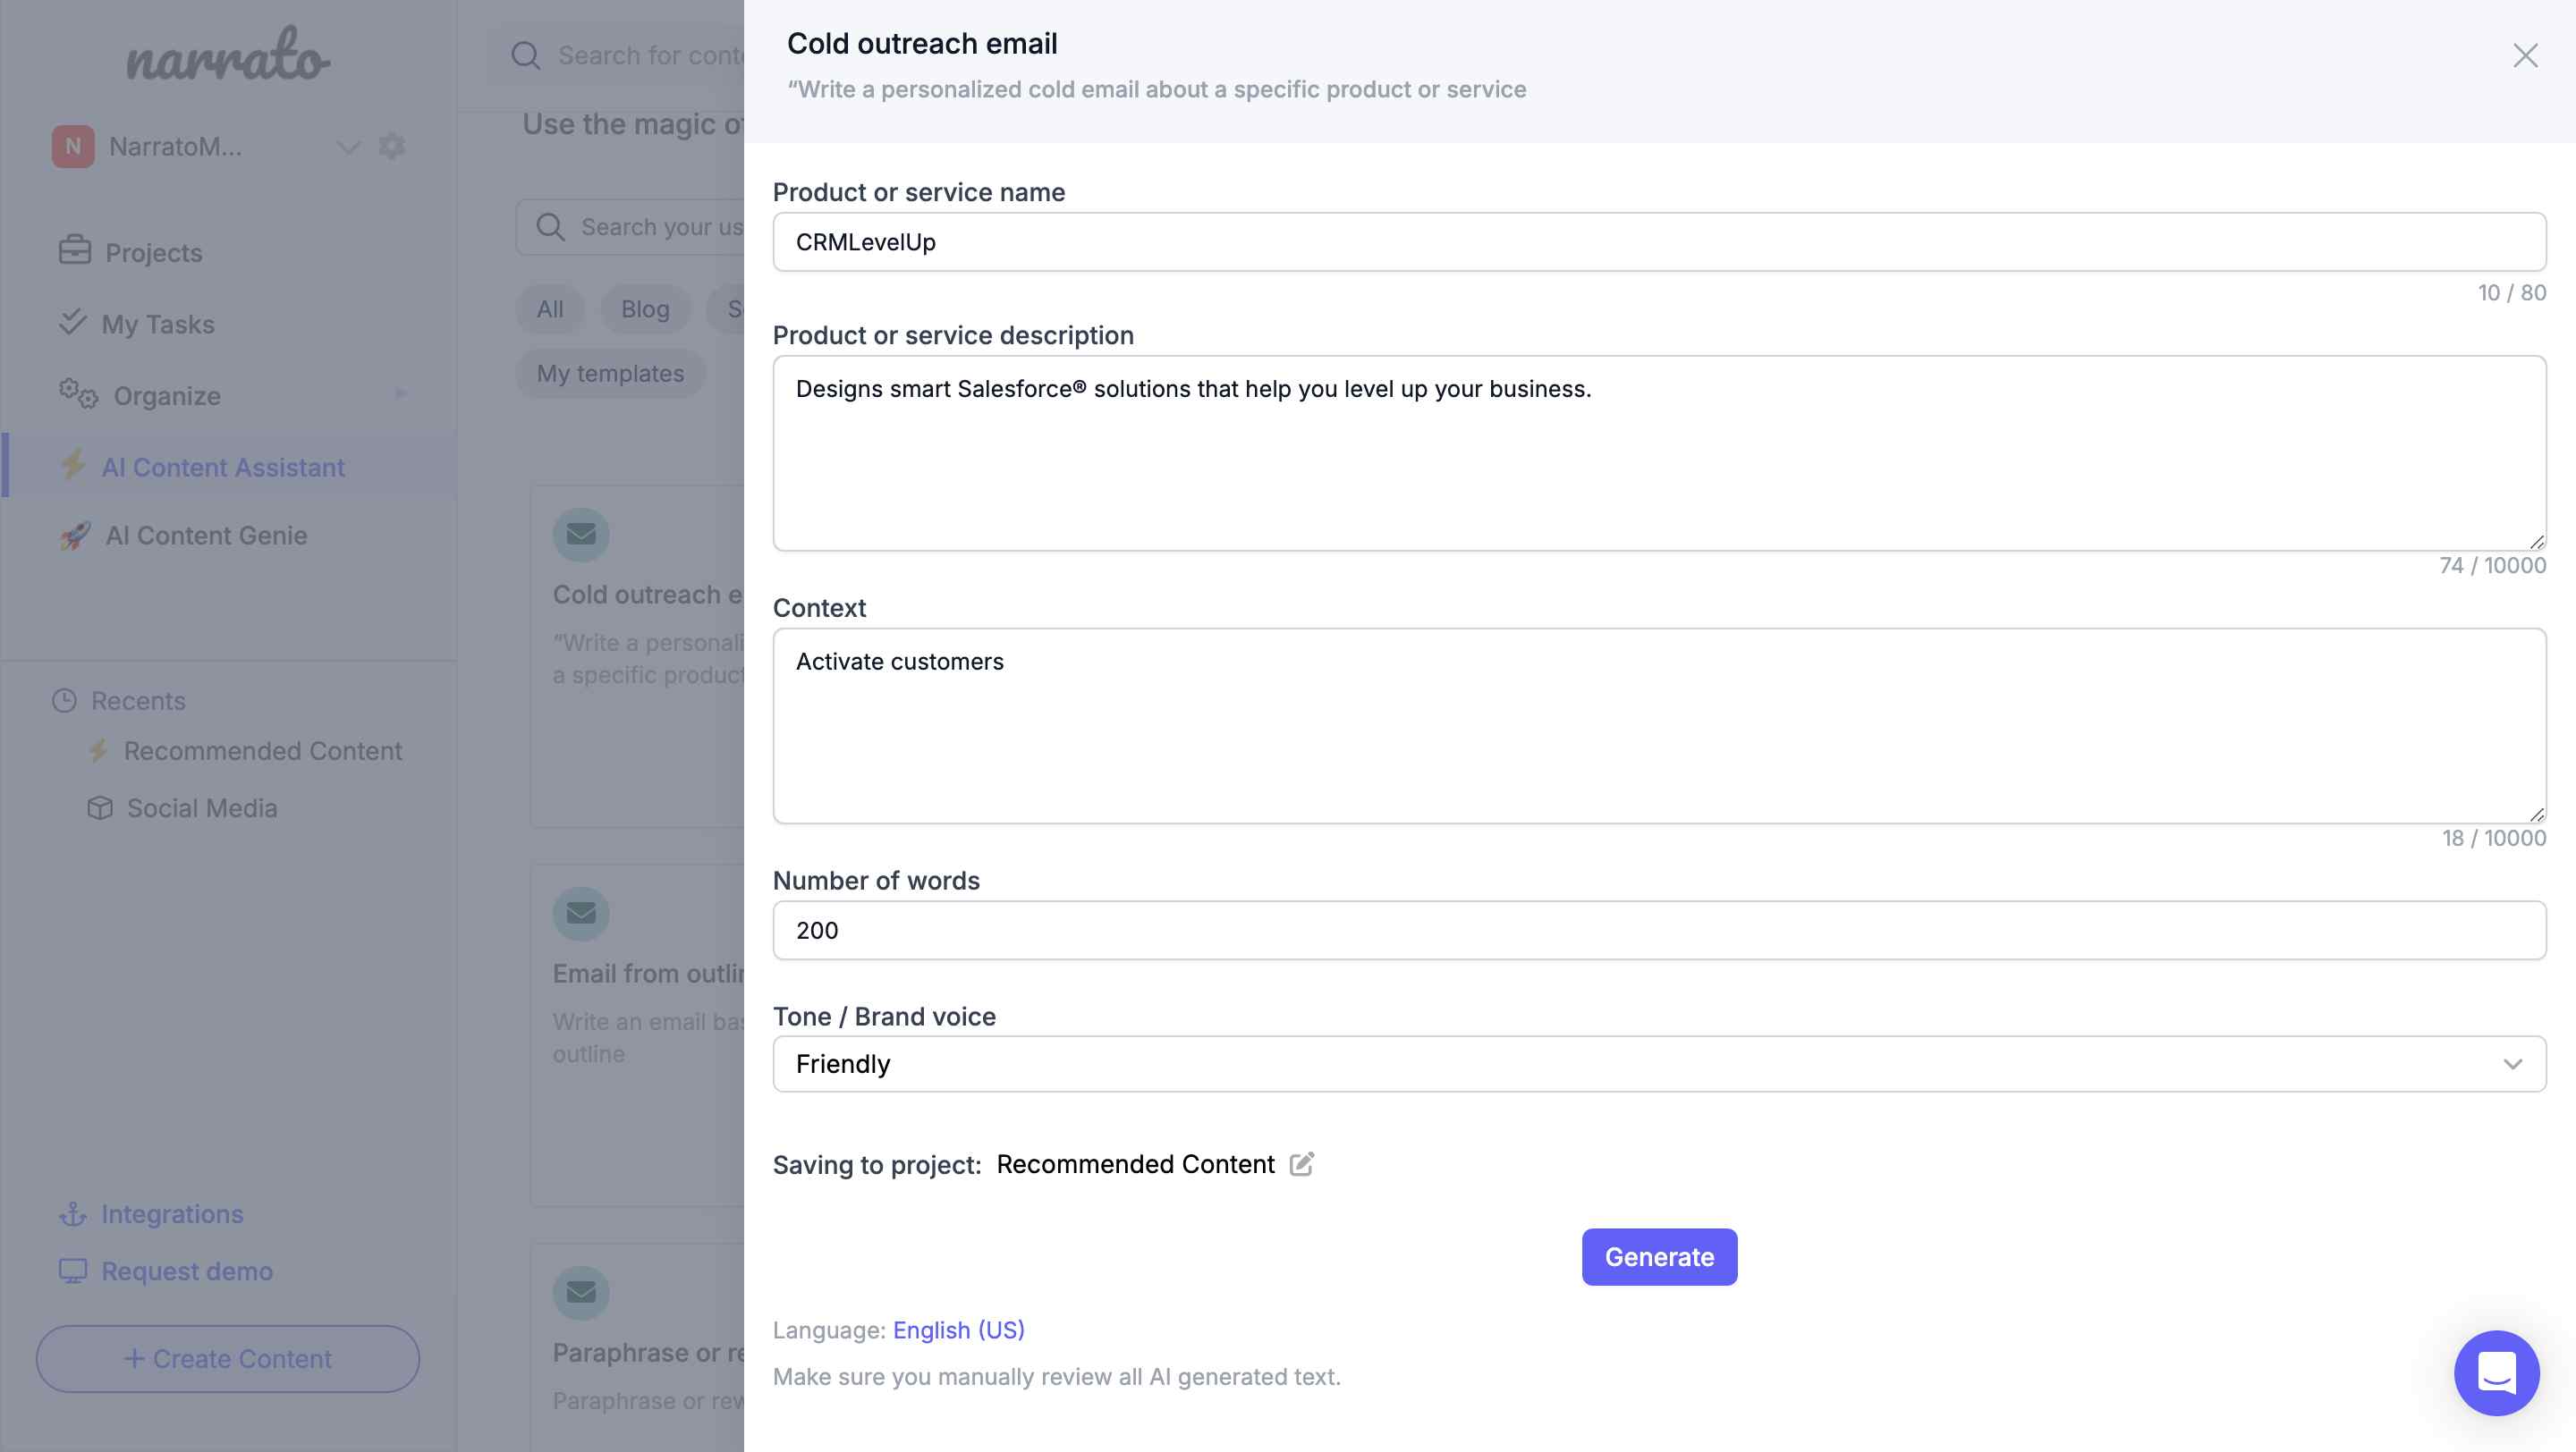Open the chat support bubble
This screenshot has width=2576, height=1452.
click(2496, 1372)
